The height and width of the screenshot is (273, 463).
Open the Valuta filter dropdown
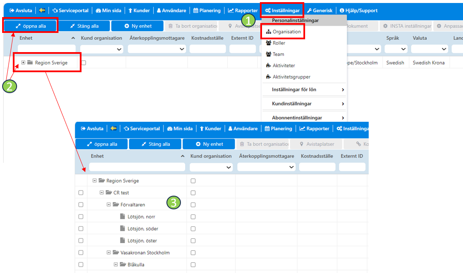(430, 49)
